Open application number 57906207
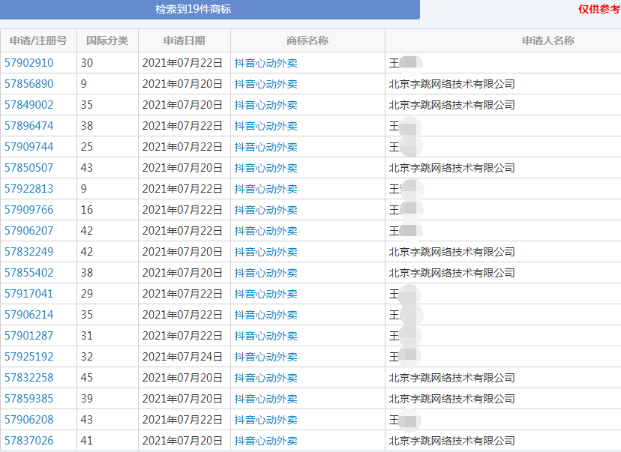 (x=29, y=231)
